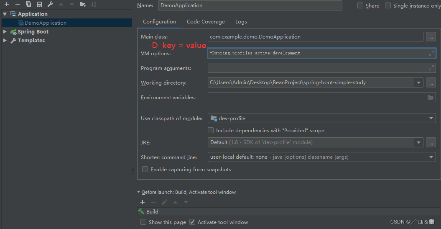Move Before launch task down
Image resolution: width=441 pixels, height=229 pixels.
[186, 202]
